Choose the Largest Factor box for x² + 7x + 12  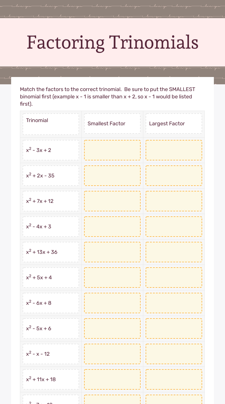[174, 201]
